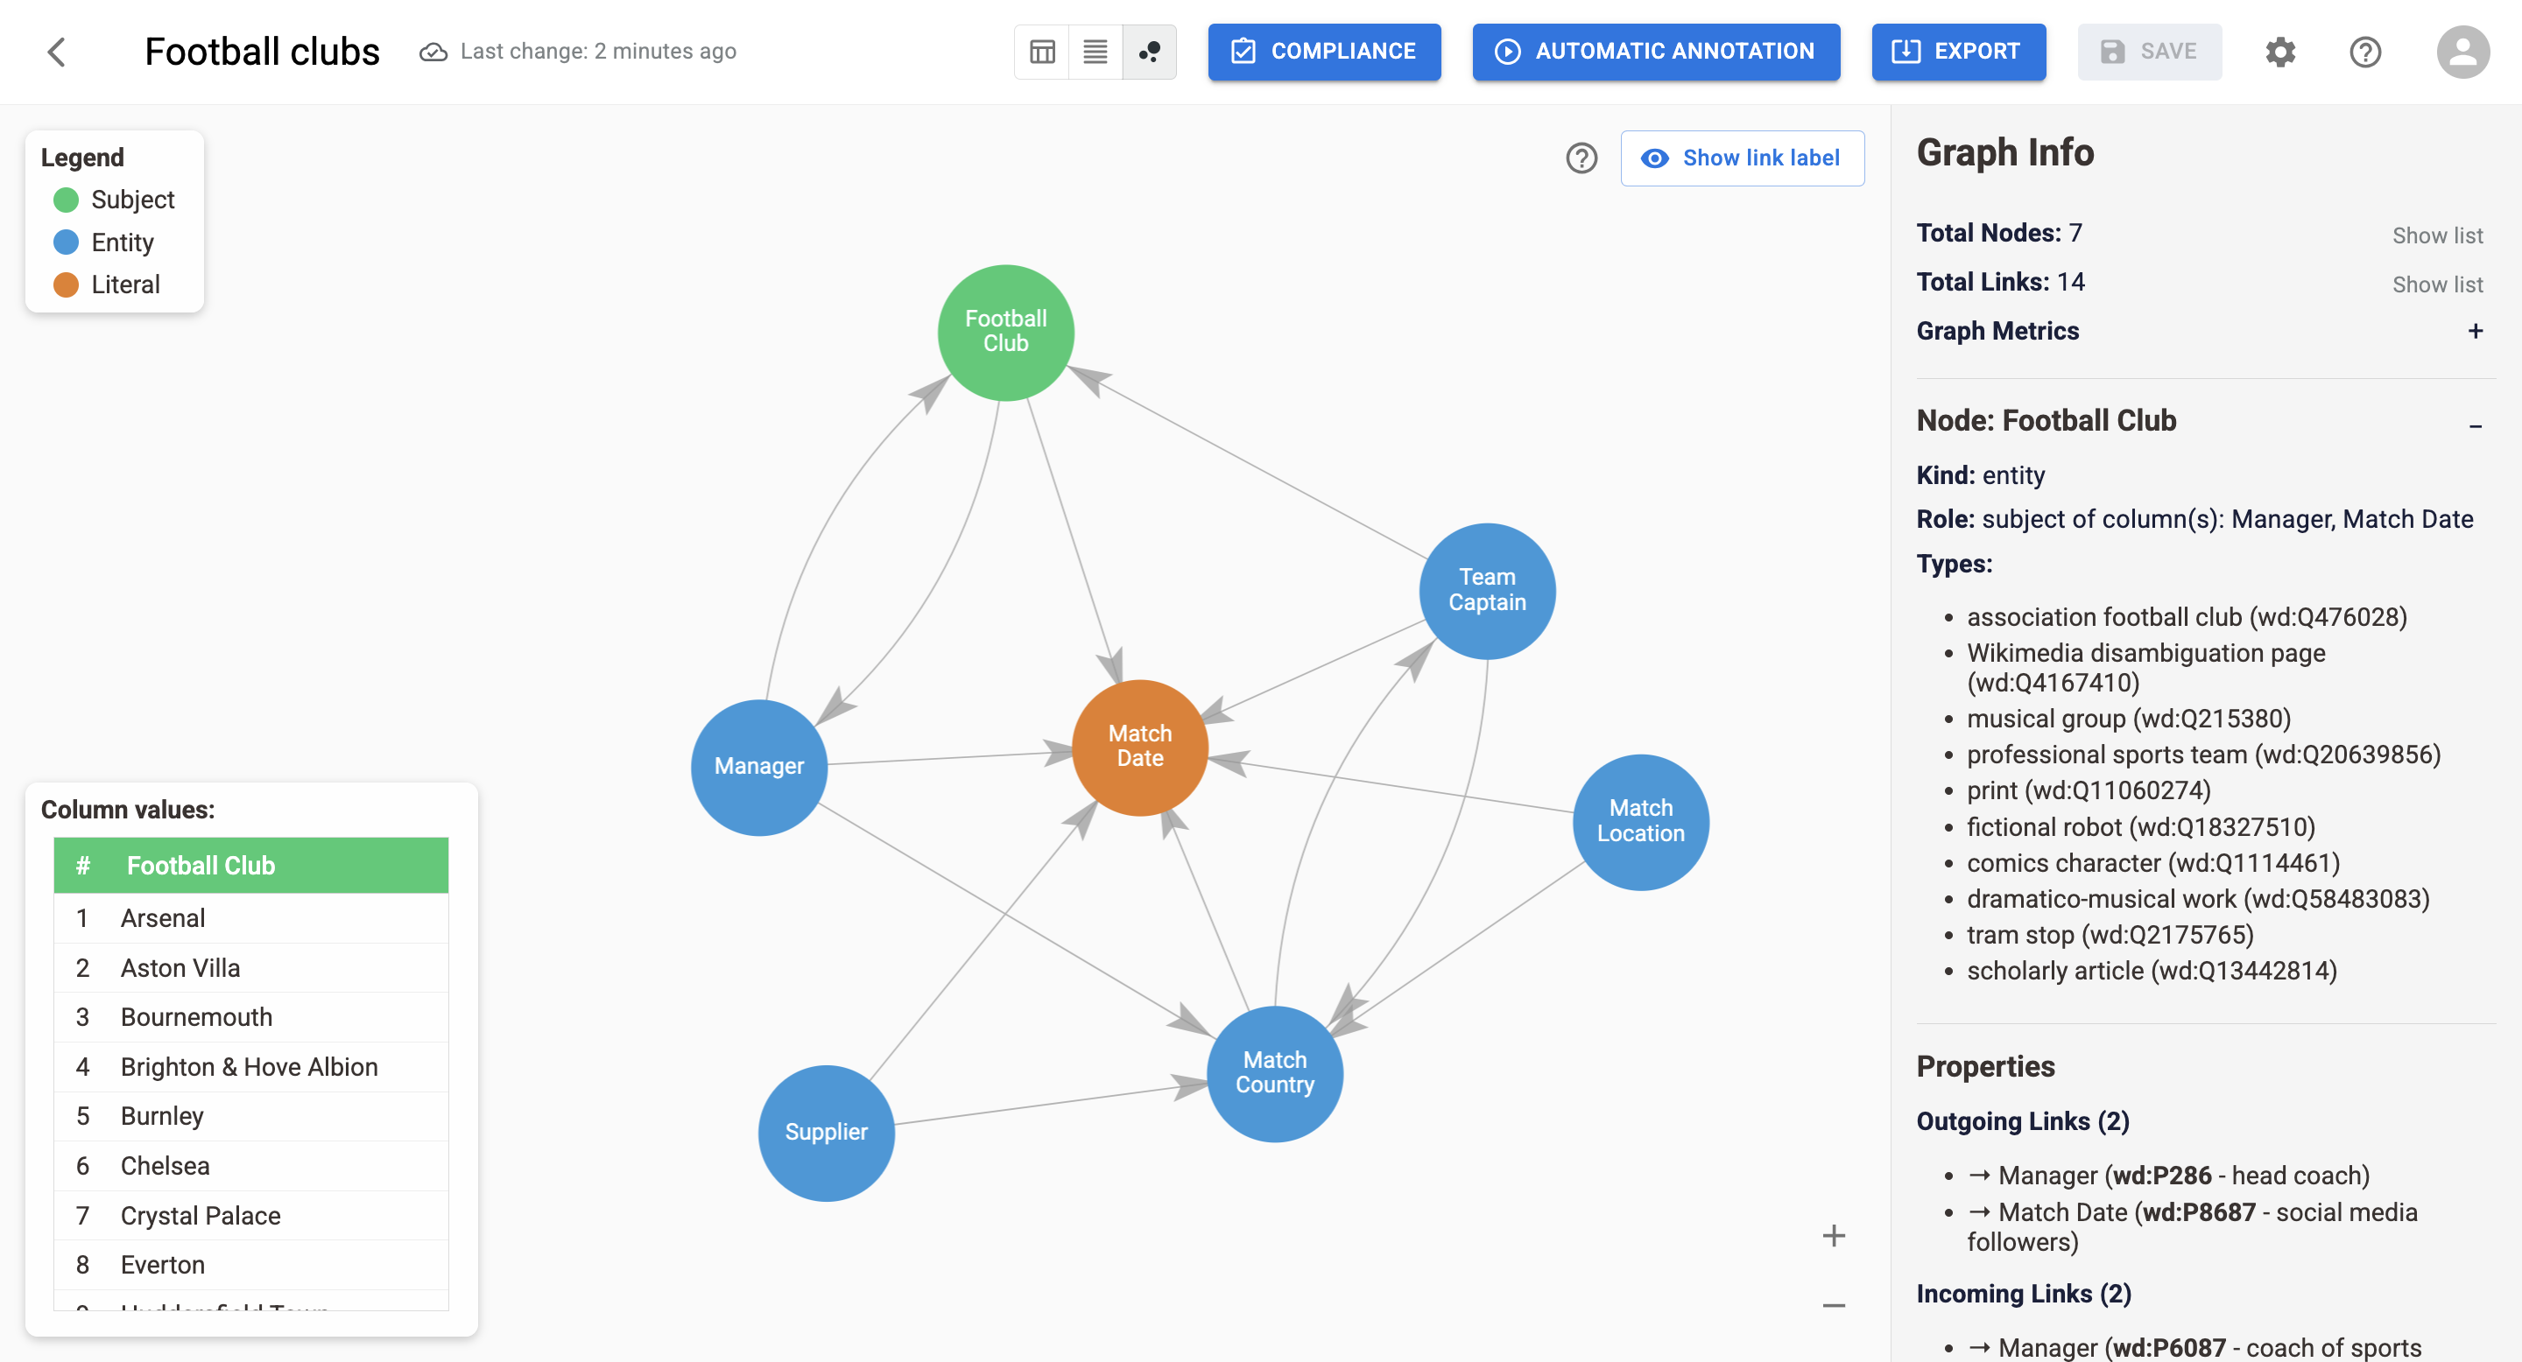
Task: Select the Manager graph node
Action: [758, 766]
